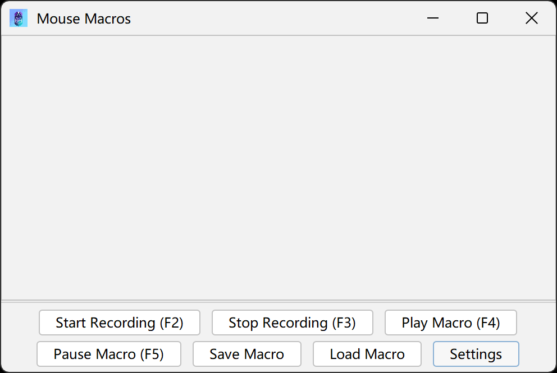The image size is (557, 373).
Task: Click blank panel space left of Pause Macro
Action: tap(19, 354)
